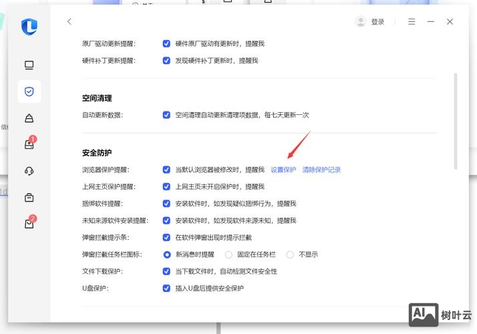Click the 设置保护 link
The image size is (477, 334).
[x=283, y=170]
